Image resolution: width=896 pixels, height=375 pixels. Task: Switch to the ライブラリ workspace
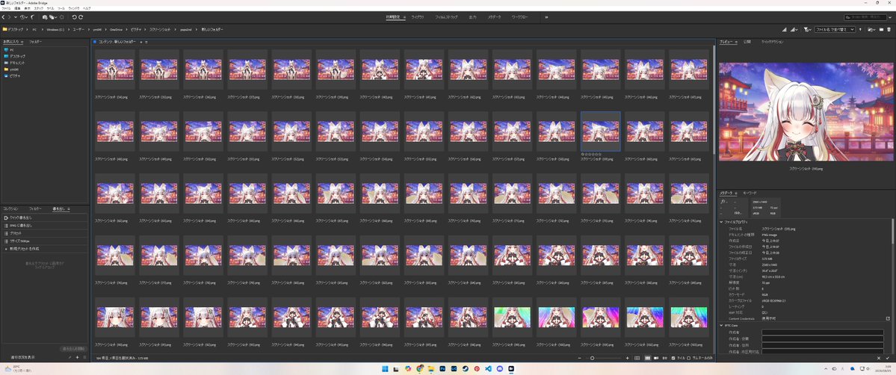point(418,17)
